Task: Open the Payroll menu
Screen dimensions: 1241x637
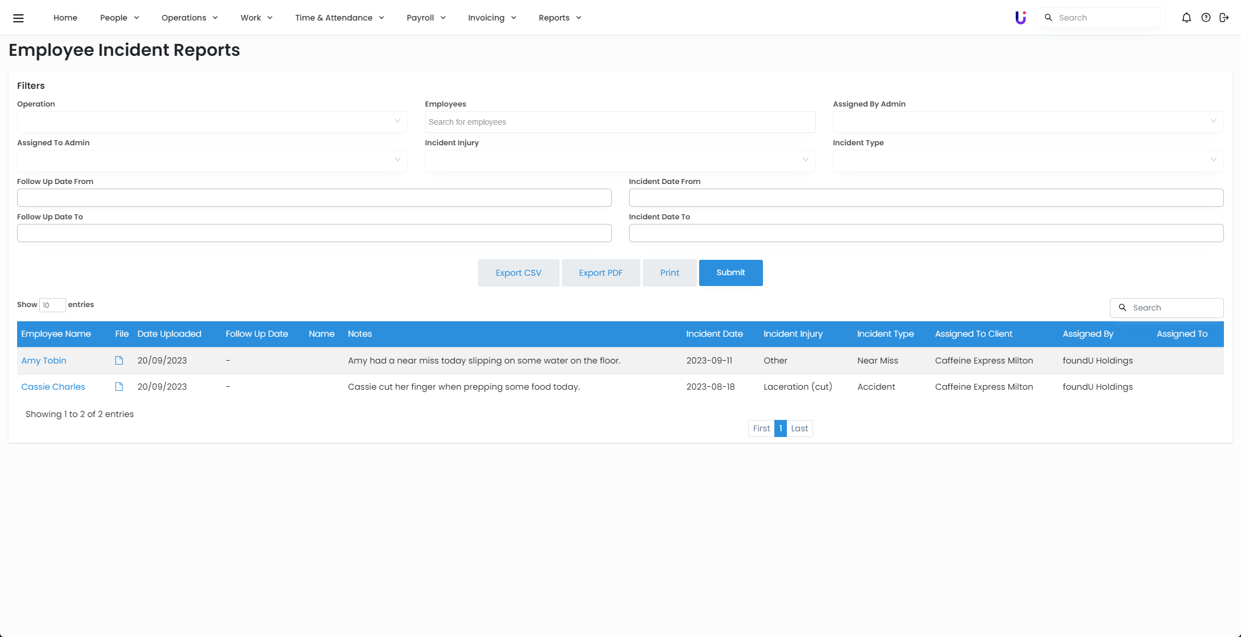Action: tap(426, 18)
